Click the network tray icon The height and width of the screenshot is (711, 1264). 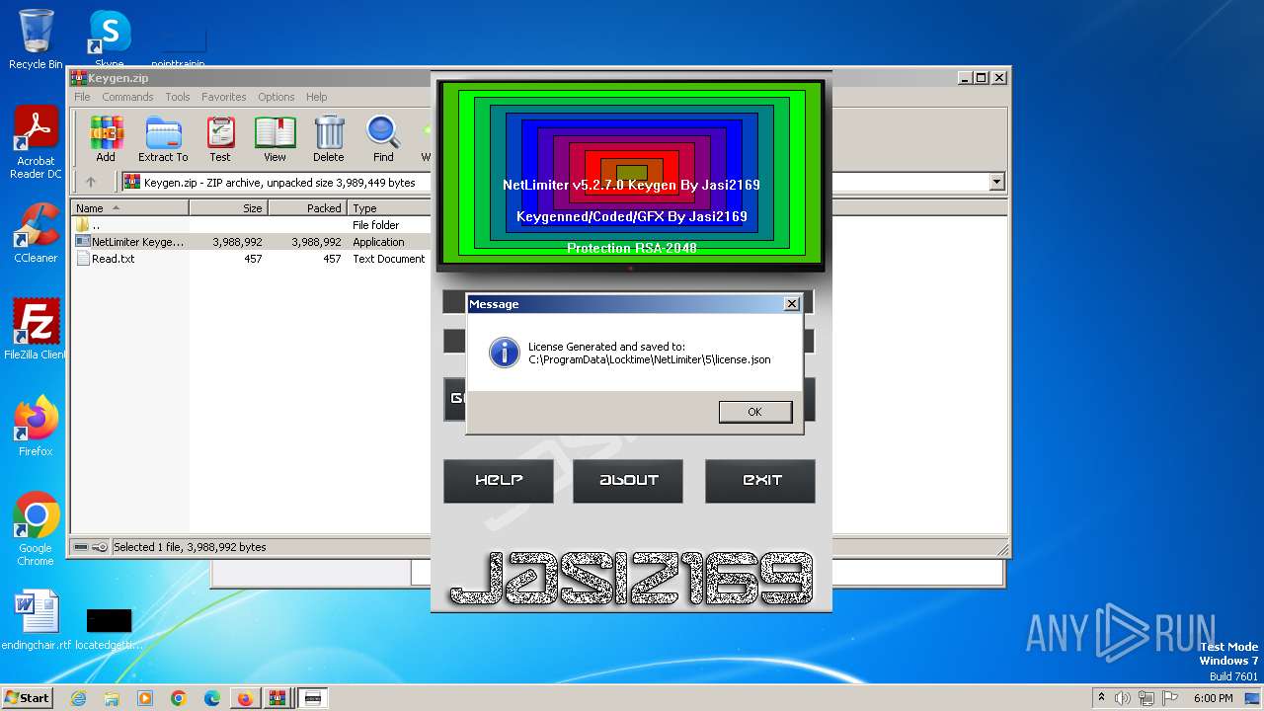[1146, 698]
